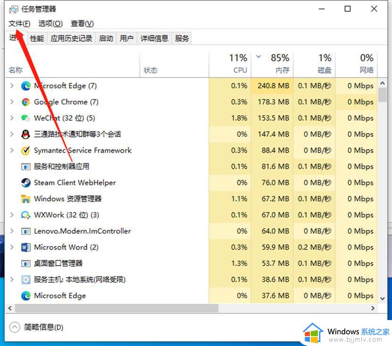This screenshot has height=346, width=392.
Task: Minimize the Task Manager window
Action: (x=322, y=9)
